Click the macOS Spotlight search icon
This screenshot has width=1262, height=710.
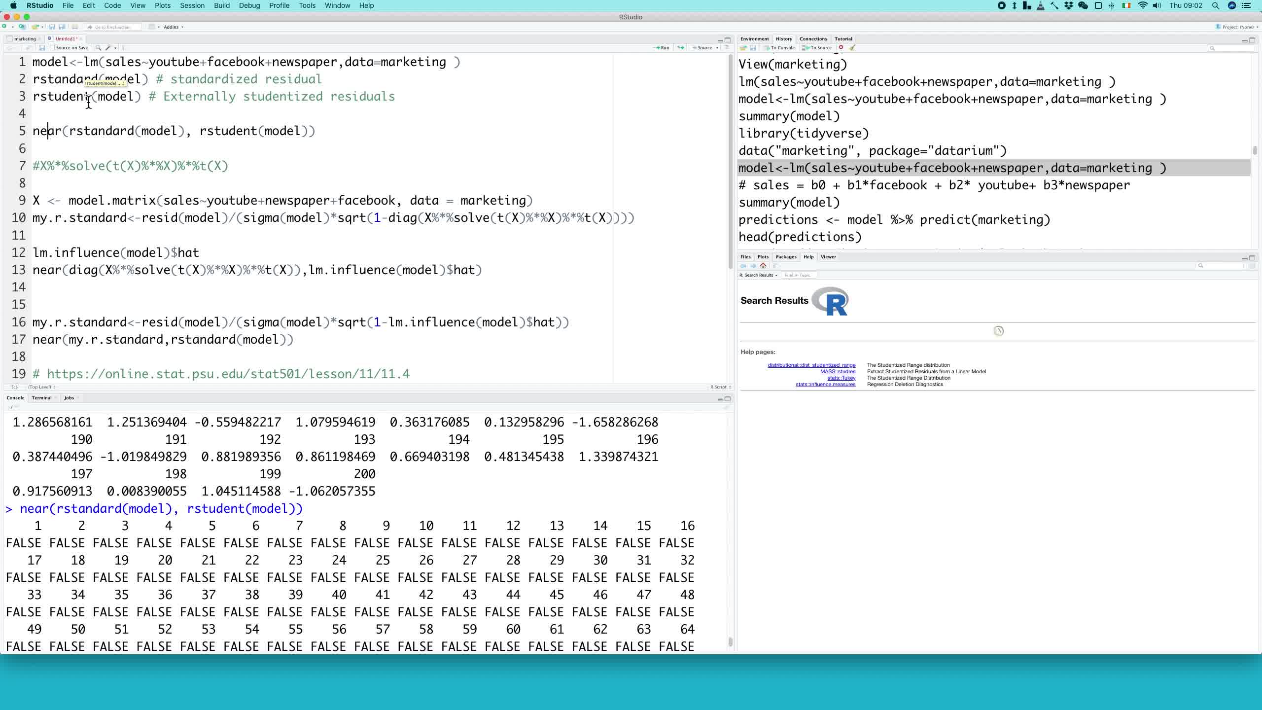point(1215,5)
